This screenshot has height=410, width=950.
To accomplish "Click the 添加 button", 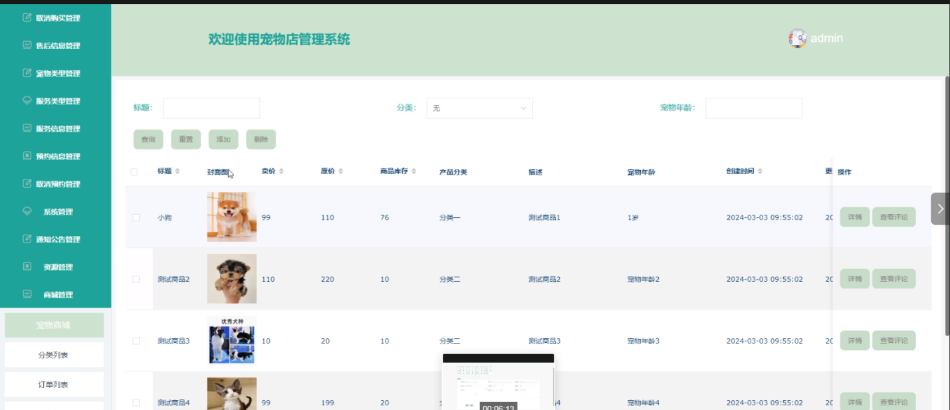I will (223, 140).
